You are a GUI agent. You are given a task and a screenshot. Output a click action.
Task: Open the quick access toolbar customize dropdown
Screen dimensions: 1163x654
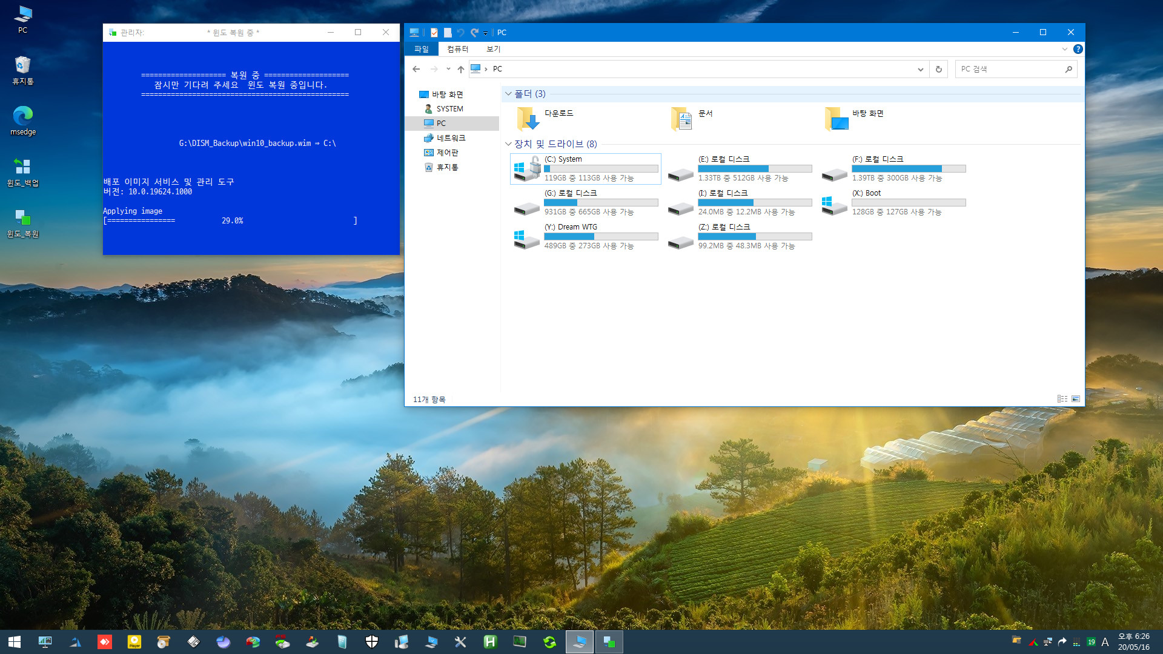[485, 33]
